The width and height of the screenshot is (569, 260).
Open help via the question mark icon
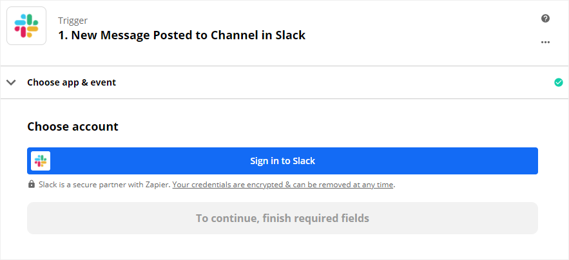(545, 19)
